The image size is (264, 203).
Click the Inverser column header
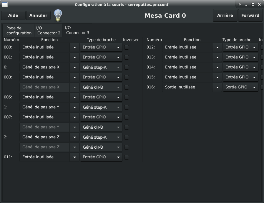click(x=131, y=40)
